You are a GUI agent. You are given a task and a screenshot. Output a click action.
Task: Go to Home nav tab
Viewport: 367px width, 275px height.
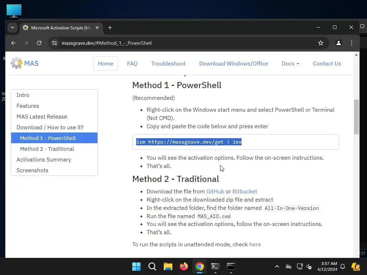pyautogui.click(x=106, y=64)
